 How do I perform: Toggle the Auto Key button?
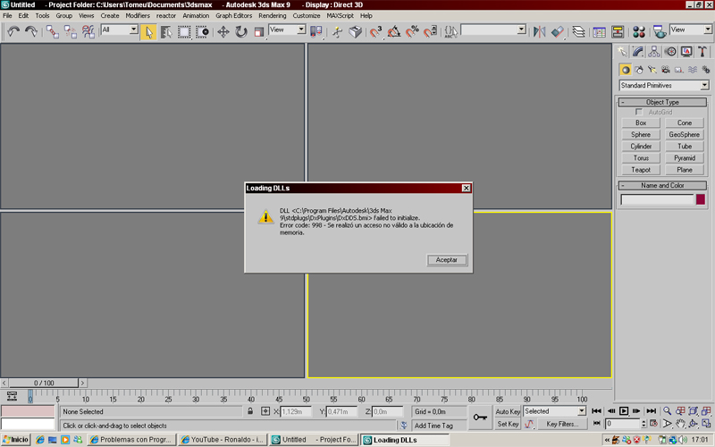pyautogui.click(x=508, y=411)
